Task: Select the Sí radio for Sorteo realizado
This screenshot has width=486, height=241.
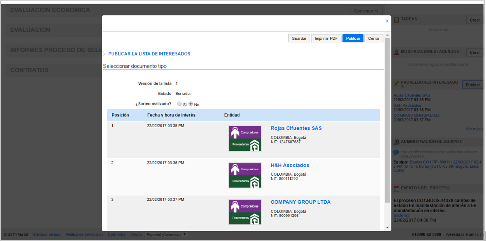Action: click(x=179, y=104)
